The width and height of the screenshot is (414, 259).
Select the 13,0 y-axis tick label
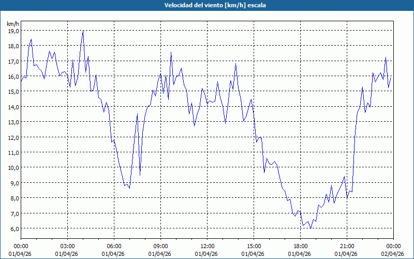click(x=13, y=122)
